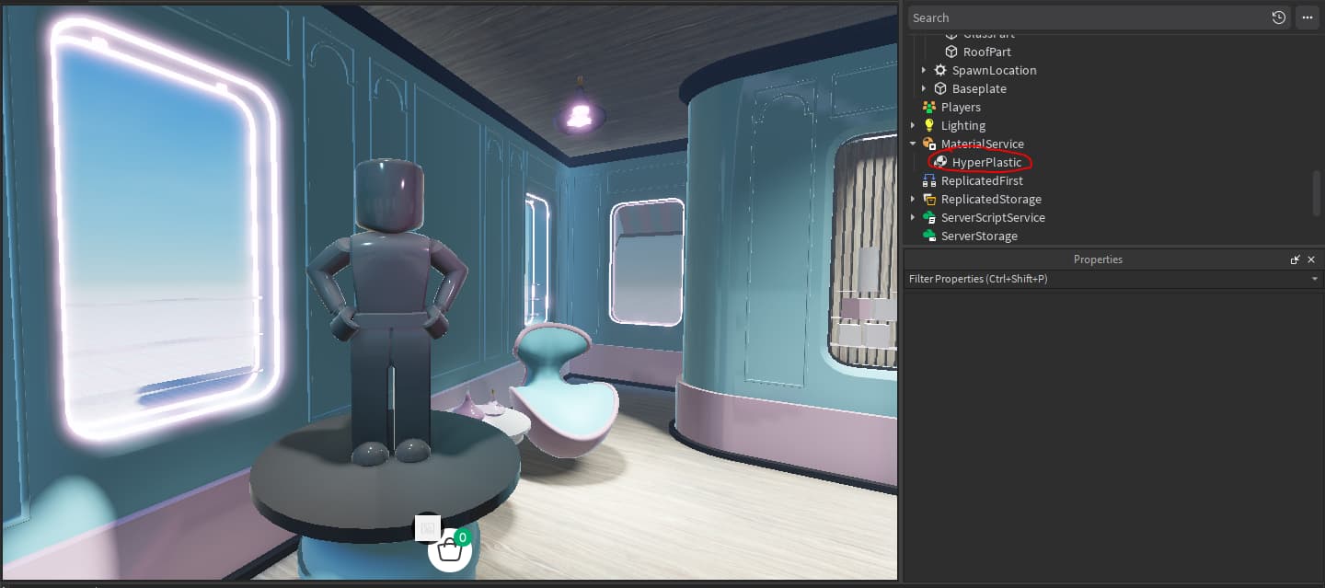
Task: Close the Properties panel
Action: pyautogui.click(x=1311, y=259)
